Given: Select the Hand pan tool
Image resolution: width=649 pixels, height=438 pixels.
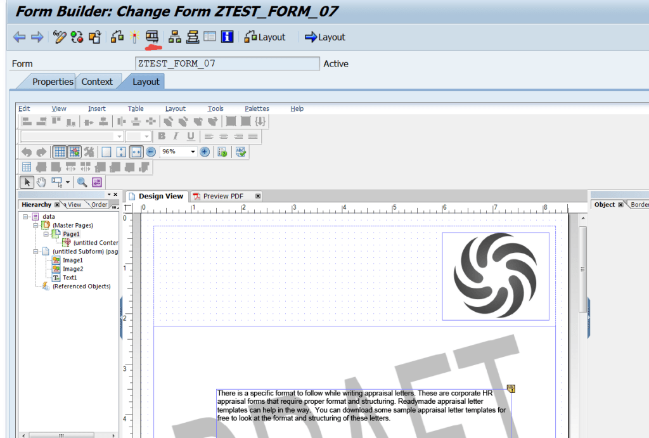Looking at the screenshot, I should (x=42, y=182).
